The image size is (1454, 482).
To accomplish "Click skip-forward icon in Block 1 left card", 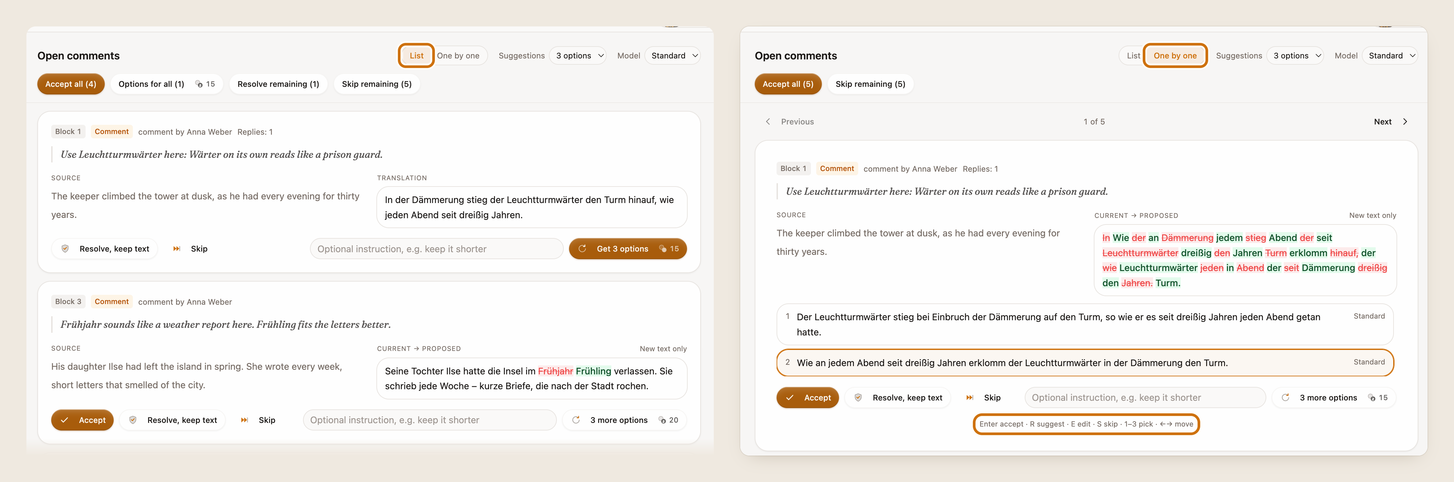I will coord(177,249).
